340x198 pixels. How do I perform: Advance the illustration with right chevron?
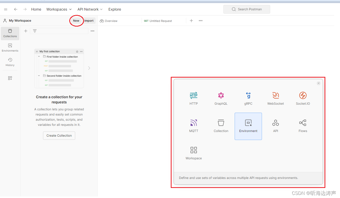[89, 68]
